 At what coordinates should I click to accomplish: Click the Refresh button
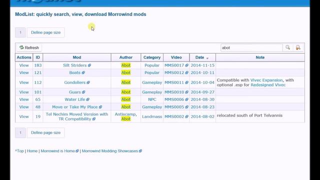pyautogui.click(x=29, y=47)
